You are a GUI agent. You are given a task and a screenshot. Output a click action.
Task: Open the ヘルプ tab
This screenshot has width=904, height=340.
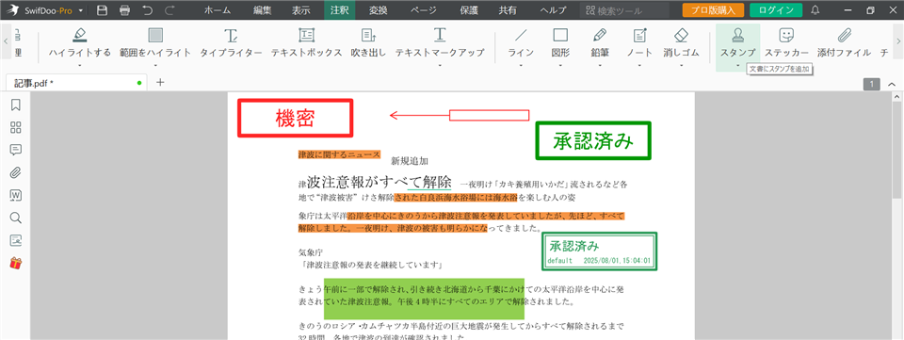tap(553, 10)
